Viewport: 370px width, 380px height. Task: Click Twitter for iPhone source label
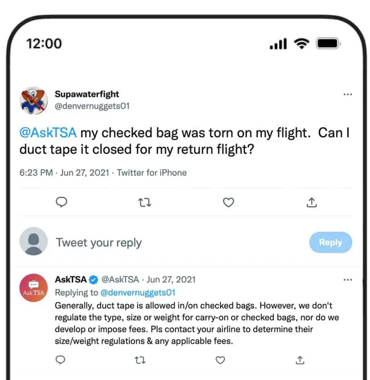[152, 173]
